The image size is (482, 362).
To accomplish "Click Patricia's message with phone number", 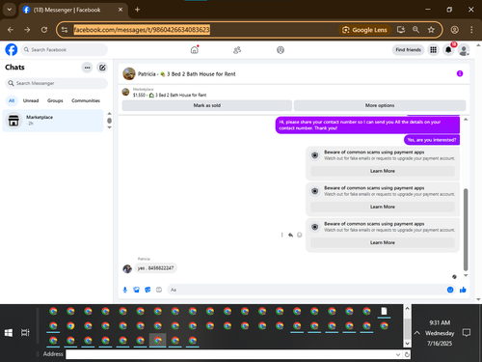I will tap(156, 268).
